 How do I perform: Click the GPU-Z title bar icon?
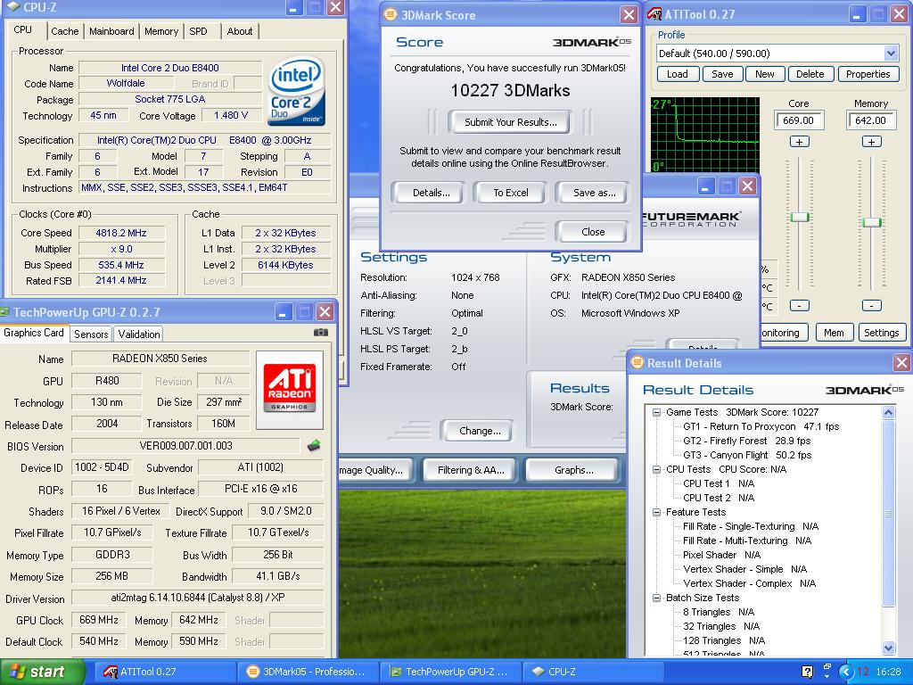4,312
